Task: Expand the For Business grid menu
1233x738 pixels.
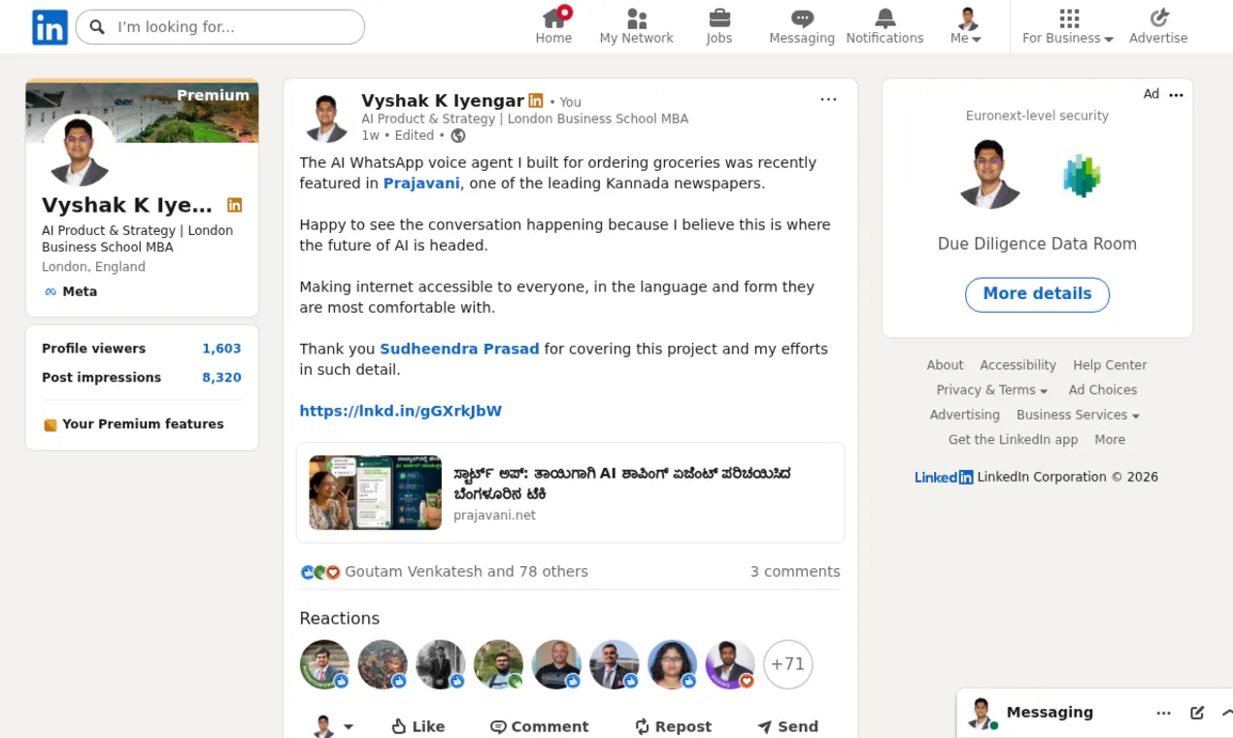Action: 1068,26
